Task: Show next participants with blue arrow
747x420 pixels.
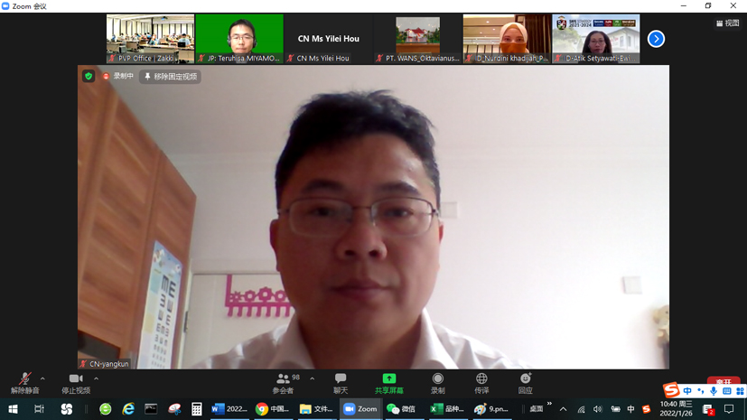Action: [656, 39]
